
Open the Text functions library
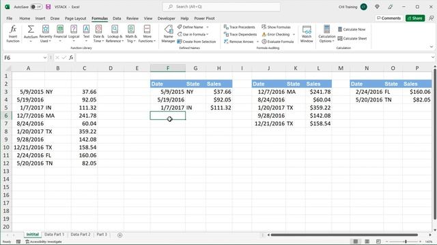[x=86, y=33]
